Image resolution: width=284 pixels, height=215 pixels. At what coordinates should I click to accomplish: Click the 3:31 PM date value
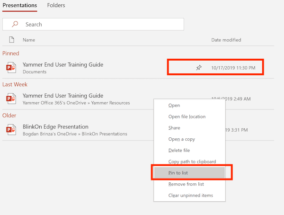tap(237, 130)
